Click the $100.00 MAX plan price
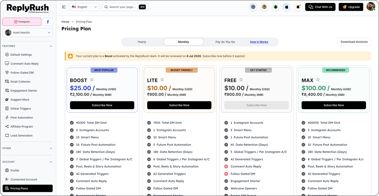Screen dimensions: 379x196 [314, 88]
